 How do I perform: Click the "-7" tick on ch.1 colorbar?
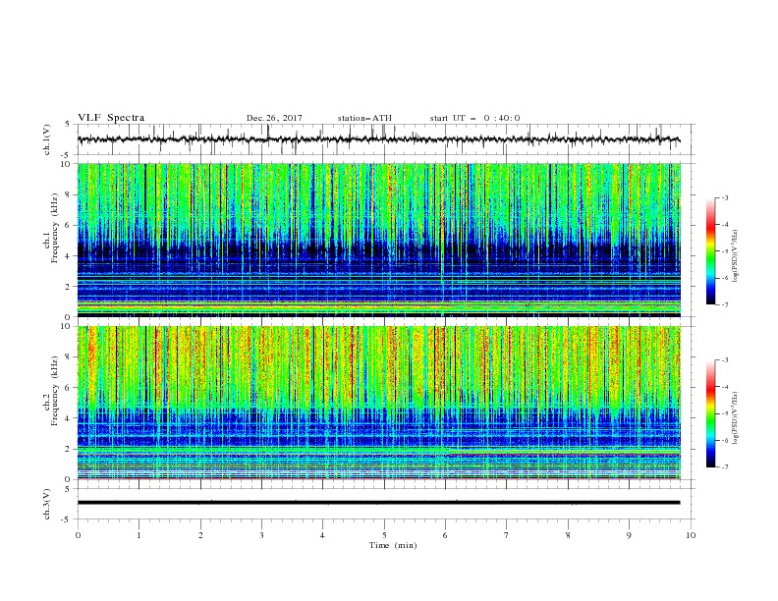(724, 304)
